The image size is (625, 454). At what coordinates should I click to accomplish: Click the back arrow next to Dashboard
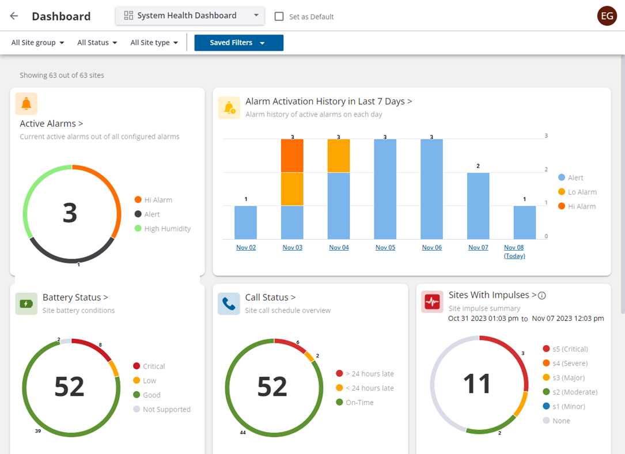pos(14,16)
